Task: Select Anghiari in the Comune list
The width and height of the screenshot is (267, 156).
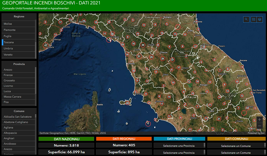Action: pos(18,138)
